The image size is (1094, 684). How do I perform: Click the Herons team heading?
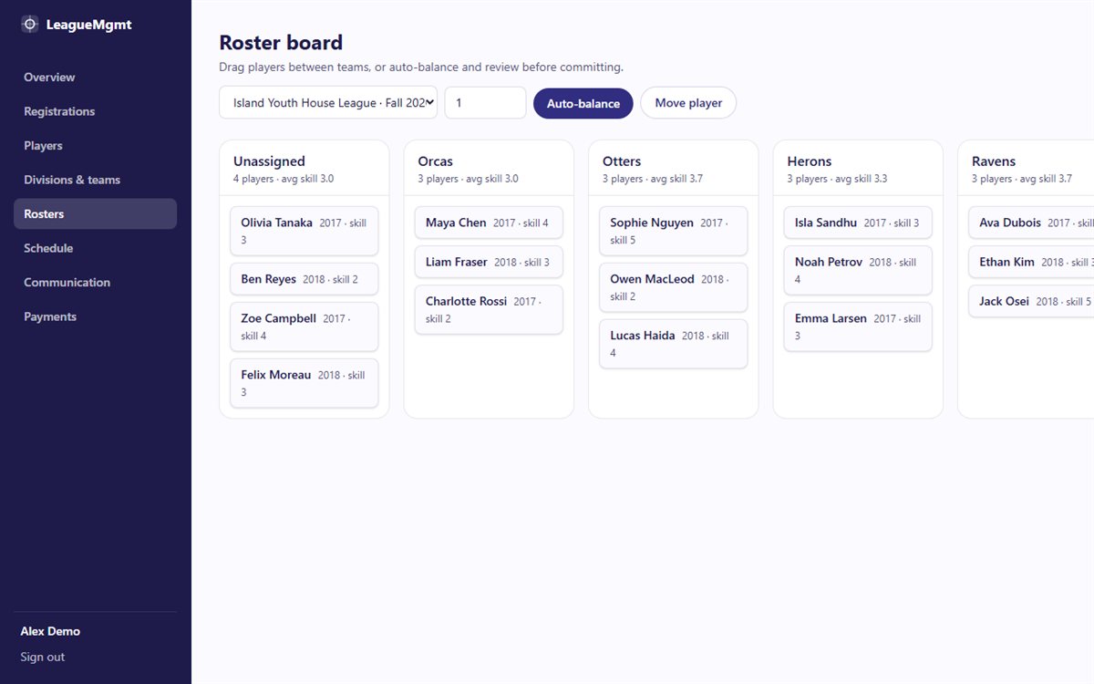810,161
